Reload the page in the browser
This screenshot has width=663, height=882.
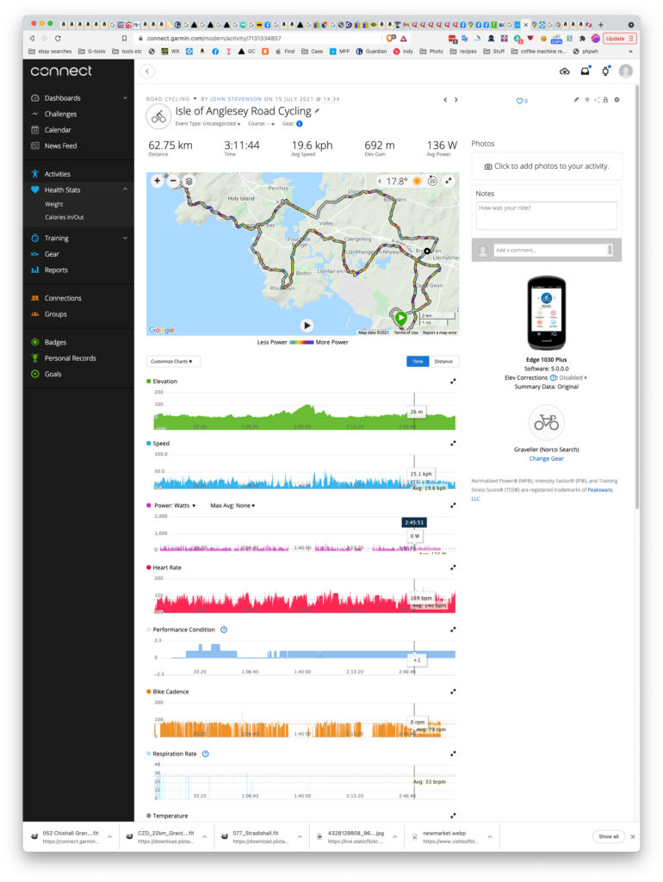click(x=58, y=38)
